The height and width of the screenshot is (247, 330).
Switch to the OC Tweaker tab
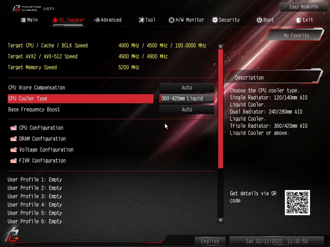pos(69,20)
